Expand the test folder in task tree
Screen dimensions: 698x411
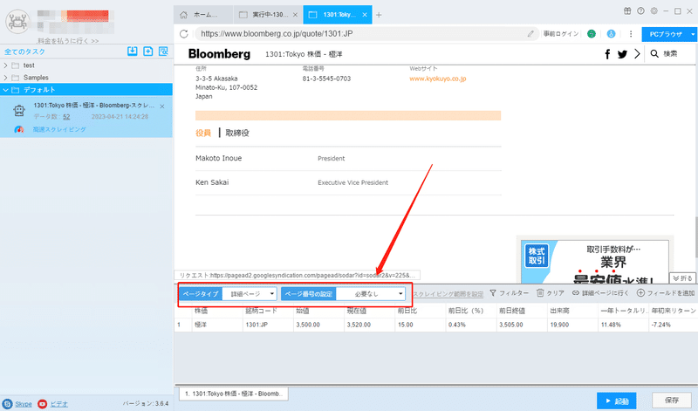[x=5, y=65]
